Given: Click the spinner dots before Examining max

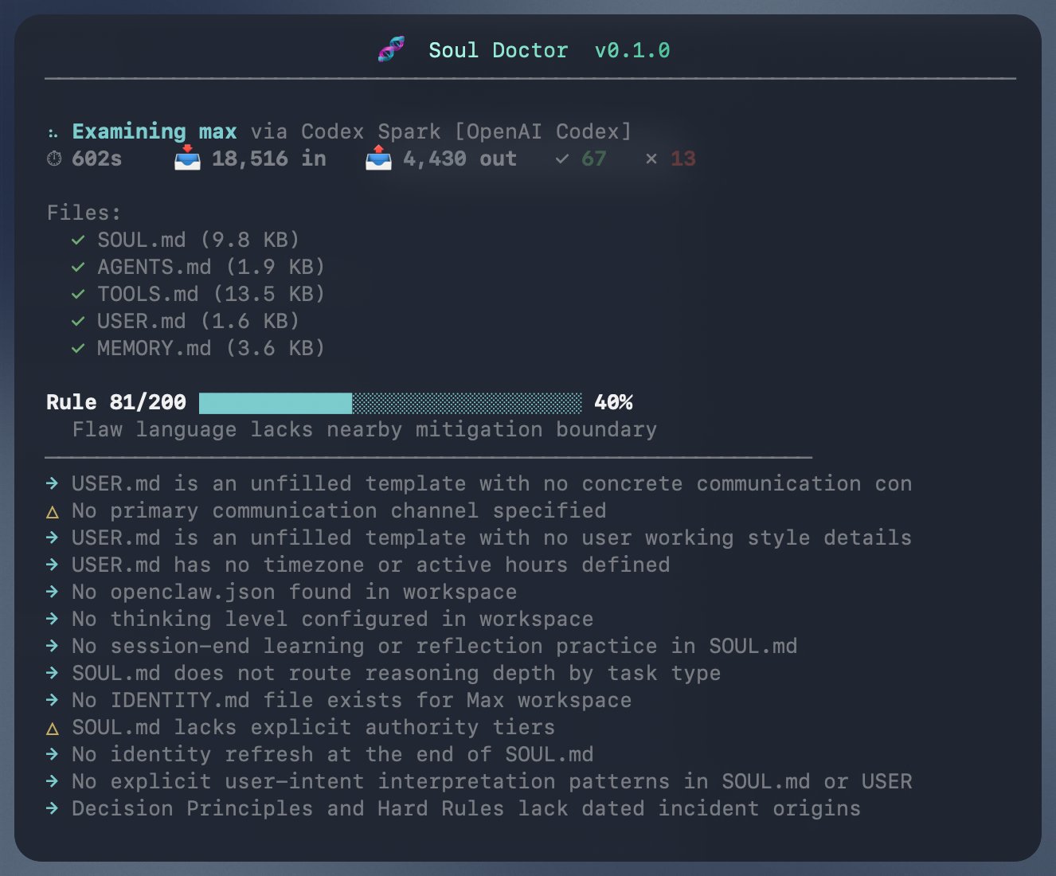Looking at the screenshot, I should click(53, 133).
